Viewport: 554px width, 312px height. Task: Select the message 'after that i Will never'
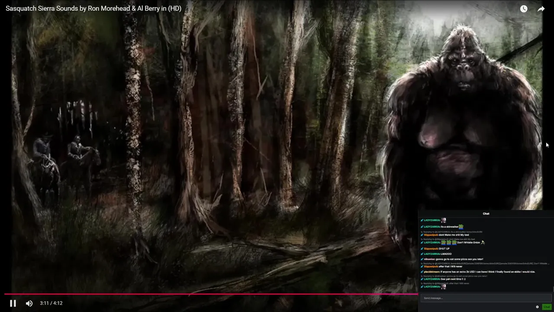pyautogui.click(x=451, y=266)
